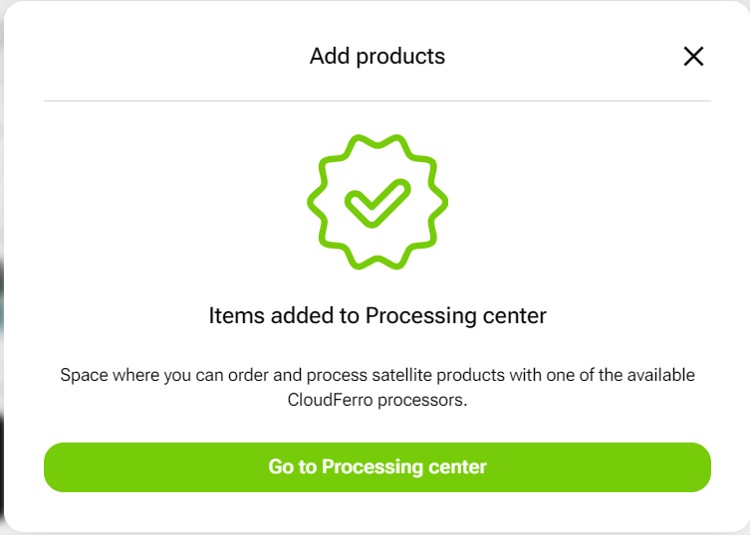750x535 pixels.
Task: Click the CloudFerro processors text line
Action: coord(376,400)
